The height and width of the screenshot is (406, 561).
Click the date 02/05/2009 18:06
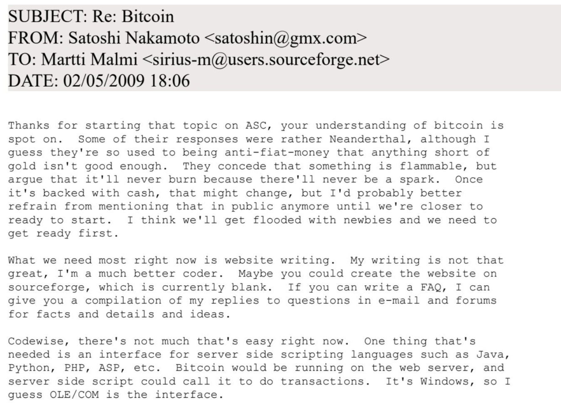coord(126,81)
